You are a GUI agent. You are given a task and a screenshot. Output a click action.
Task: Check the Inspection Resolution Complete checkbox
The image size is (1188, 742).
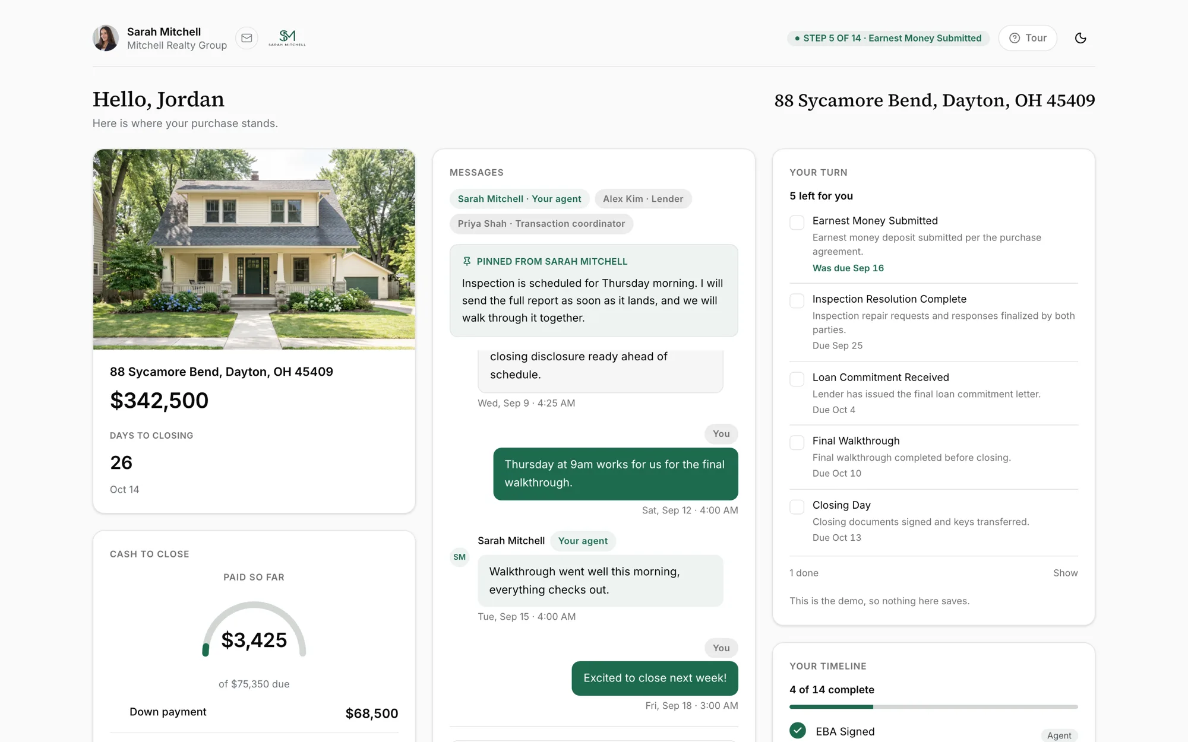[x=797, y=300]
